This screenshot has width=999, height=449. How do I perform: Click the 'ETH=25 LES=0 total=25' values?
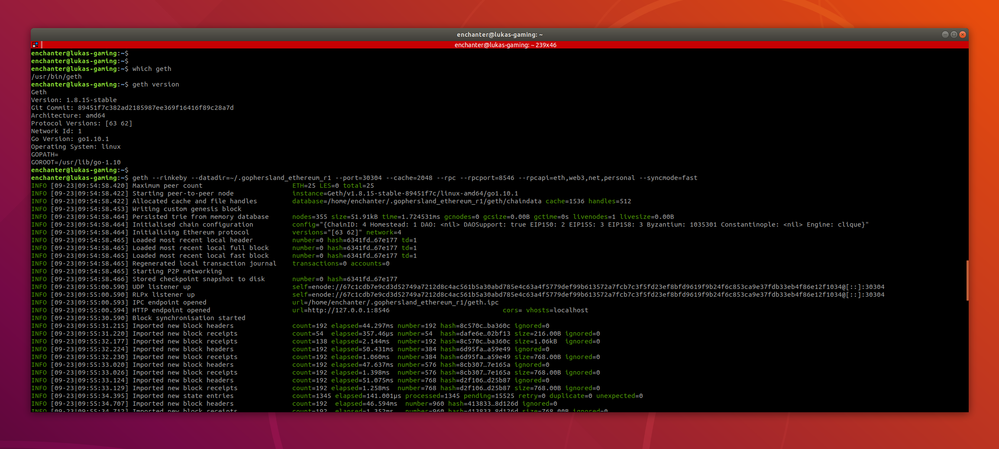333,186
